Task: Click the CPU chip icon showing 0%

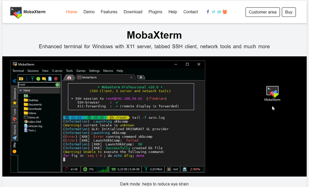Action: tap(85, 169)
